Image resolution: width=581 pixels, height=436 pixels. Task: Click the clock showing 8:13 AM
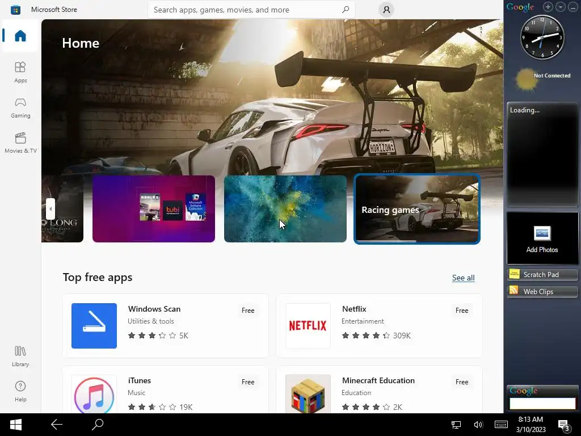531,425
